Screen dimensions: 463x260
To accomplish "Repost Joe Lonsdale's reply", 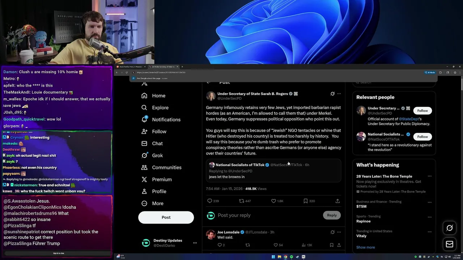I will coord(248,245).
